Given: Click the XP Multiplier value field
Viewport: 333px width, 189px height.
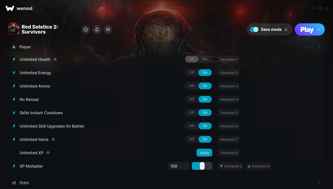Looking at the screenshot, I should (x=179, y=166).
